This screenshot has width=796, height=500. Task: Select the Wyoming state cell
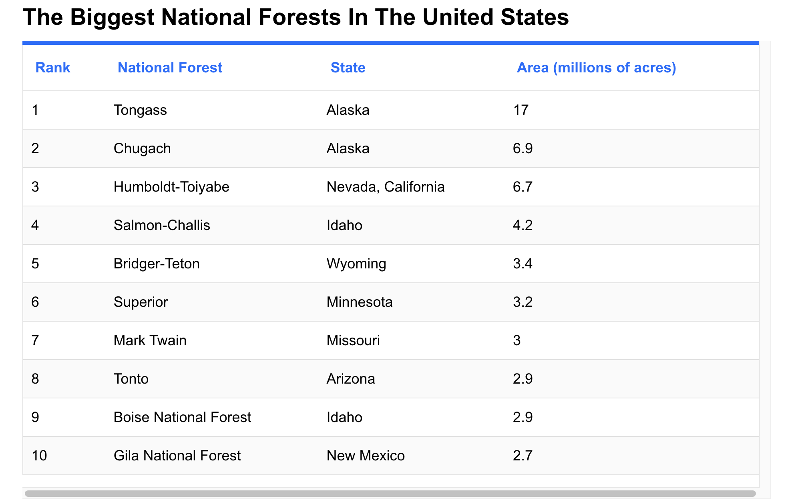(x=356, y=264)
